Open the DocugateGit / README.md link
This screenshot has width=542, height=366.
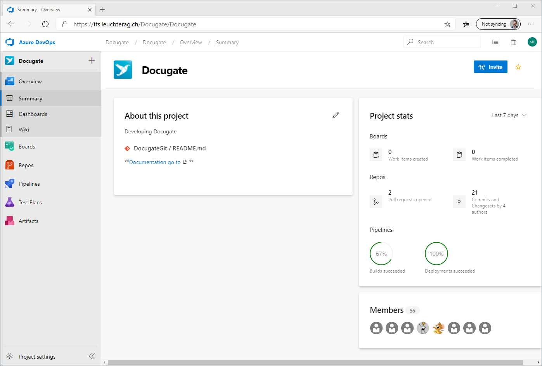pyautogui.click(x=170, y=148)
